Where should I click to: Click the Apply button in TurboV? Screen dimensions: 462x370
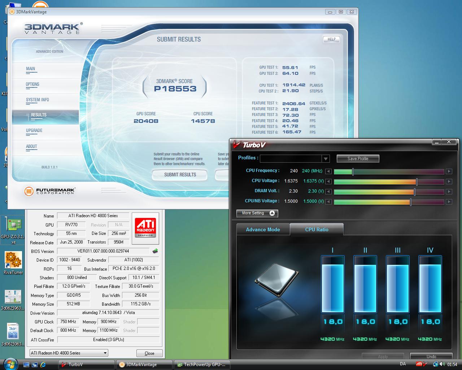coord(383,356)
